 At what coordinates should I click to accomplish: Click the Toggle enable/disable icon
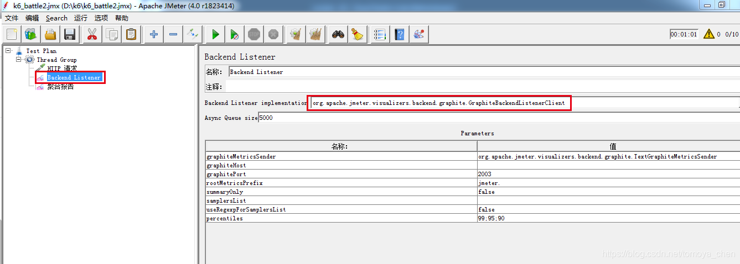tap(193, 34)
